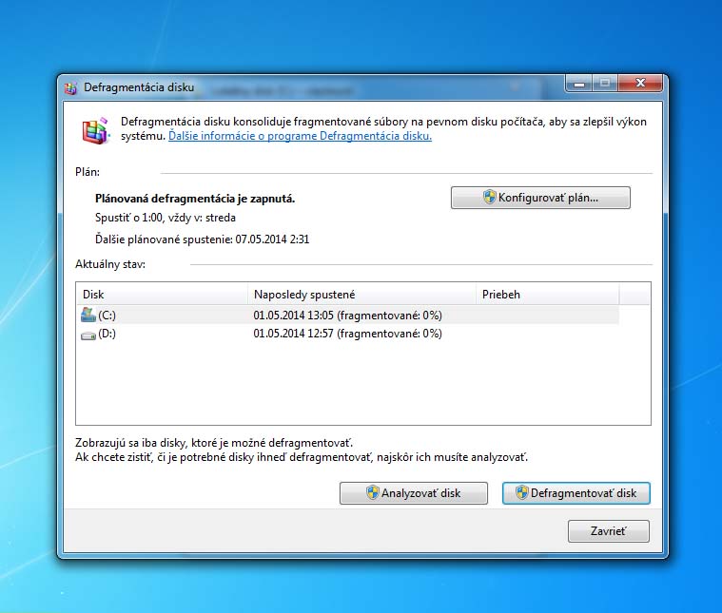Open the Konfigurovať plán dialog
Viewport: 722px width, 613px height.
point(540,198)
